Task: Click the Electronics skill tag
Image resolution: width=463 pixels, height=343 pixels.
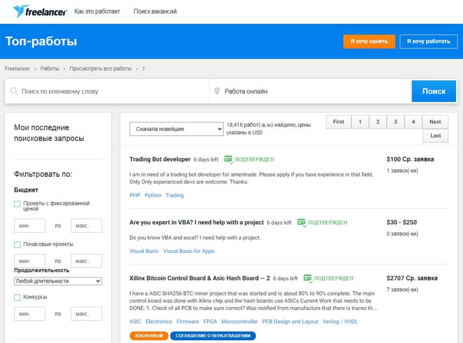Action: (x=159, y=321)
